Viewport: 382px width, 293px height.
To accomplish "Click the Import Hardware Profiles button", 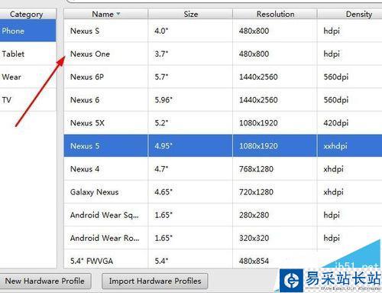I will coord(155,281).
